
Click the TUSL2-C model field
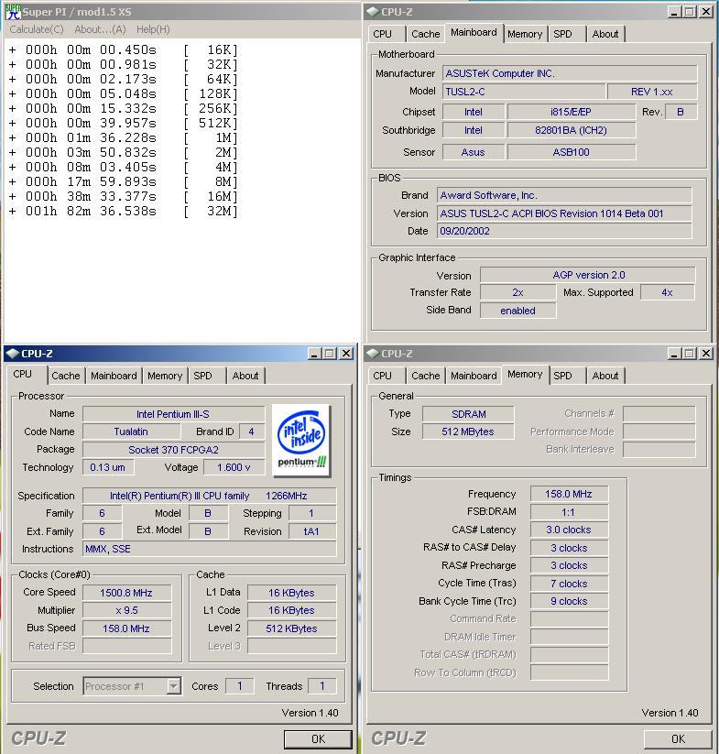coord(523,92)
